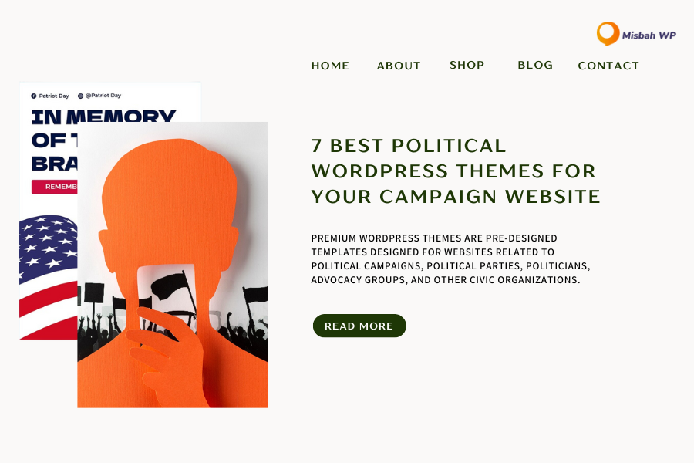Click the Instagram icon beside @Patriot Day
Viewport: 694px width, 463px height.
point(80,96)
